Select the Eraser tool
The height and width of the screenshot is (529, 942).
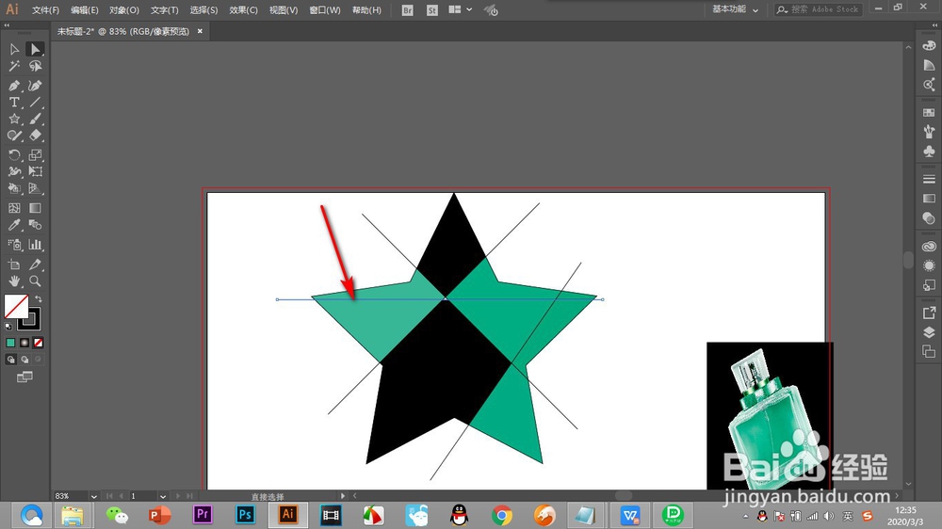tap(35, 136)
